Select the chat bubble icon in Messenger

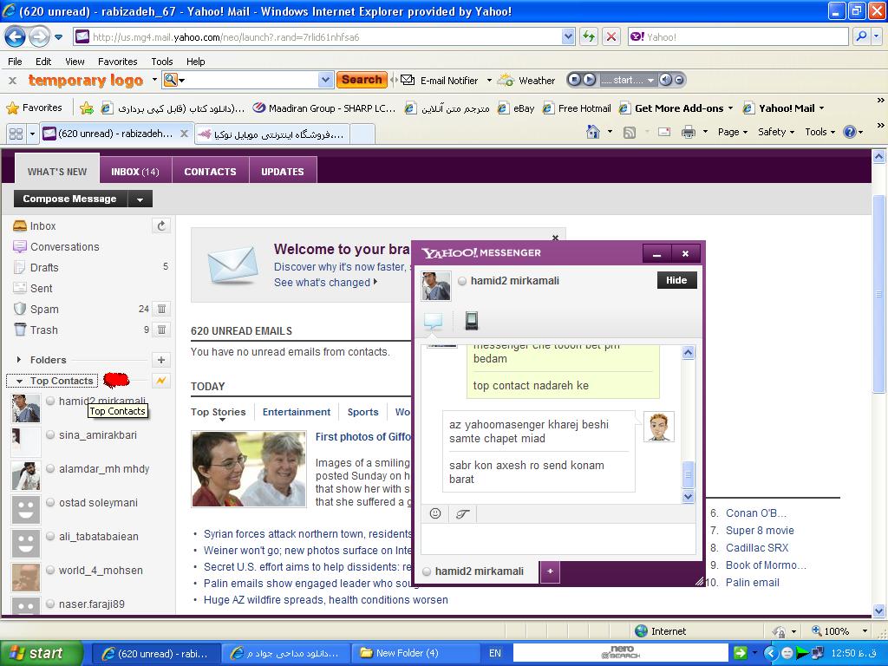click(434, 321)
